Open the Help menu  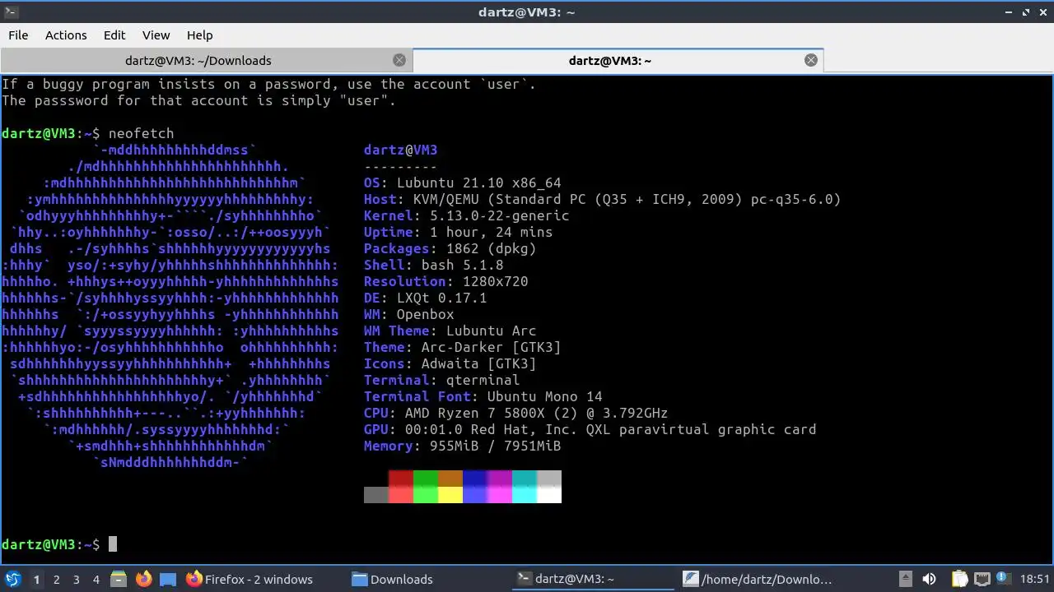click(199, 35)
